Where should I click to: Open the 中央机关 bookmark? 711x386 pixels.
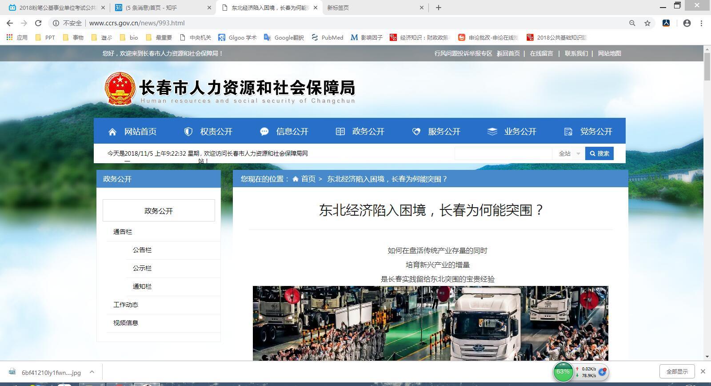[x=196, y=37]
